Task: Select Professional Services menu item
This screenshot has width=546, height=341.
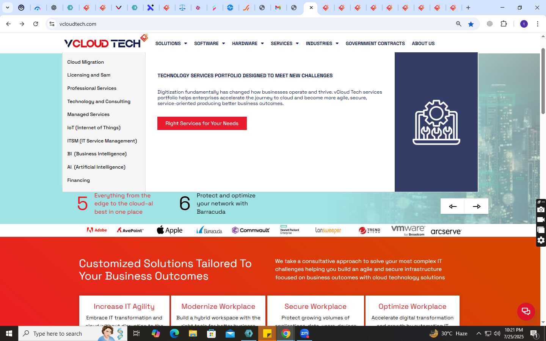Action: point(92,88)
